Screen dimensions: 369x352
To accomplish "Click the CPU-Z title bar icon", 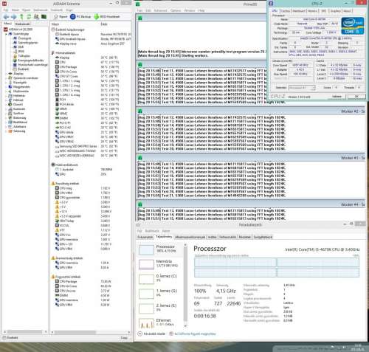I will click(271, 4).
